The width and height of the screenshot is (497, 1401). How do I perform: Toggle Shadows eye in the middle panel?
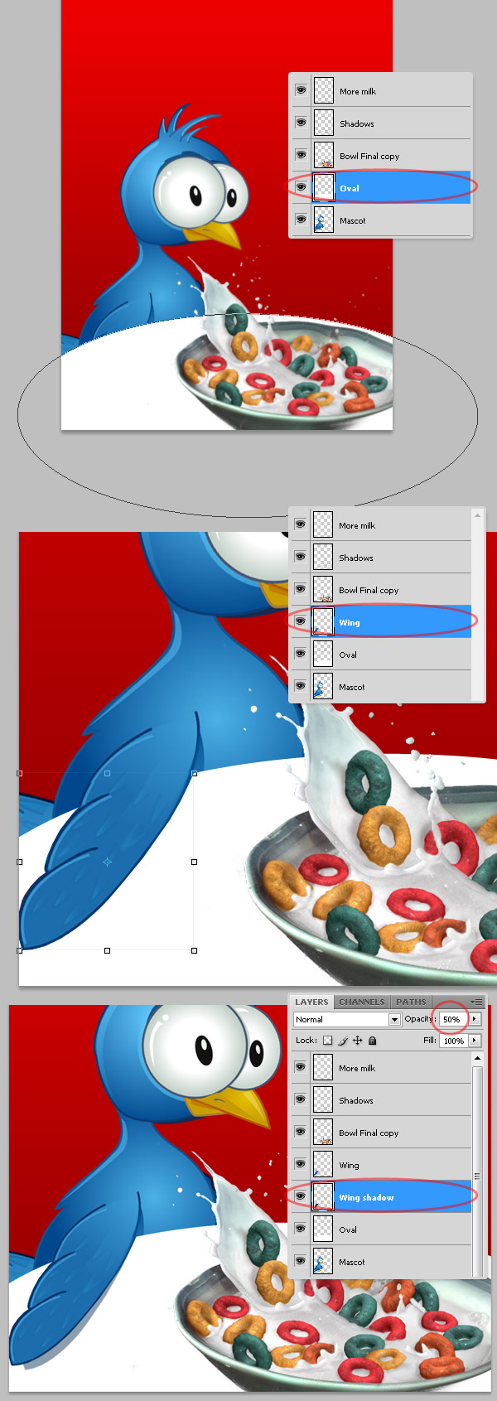tap(301, 558)
